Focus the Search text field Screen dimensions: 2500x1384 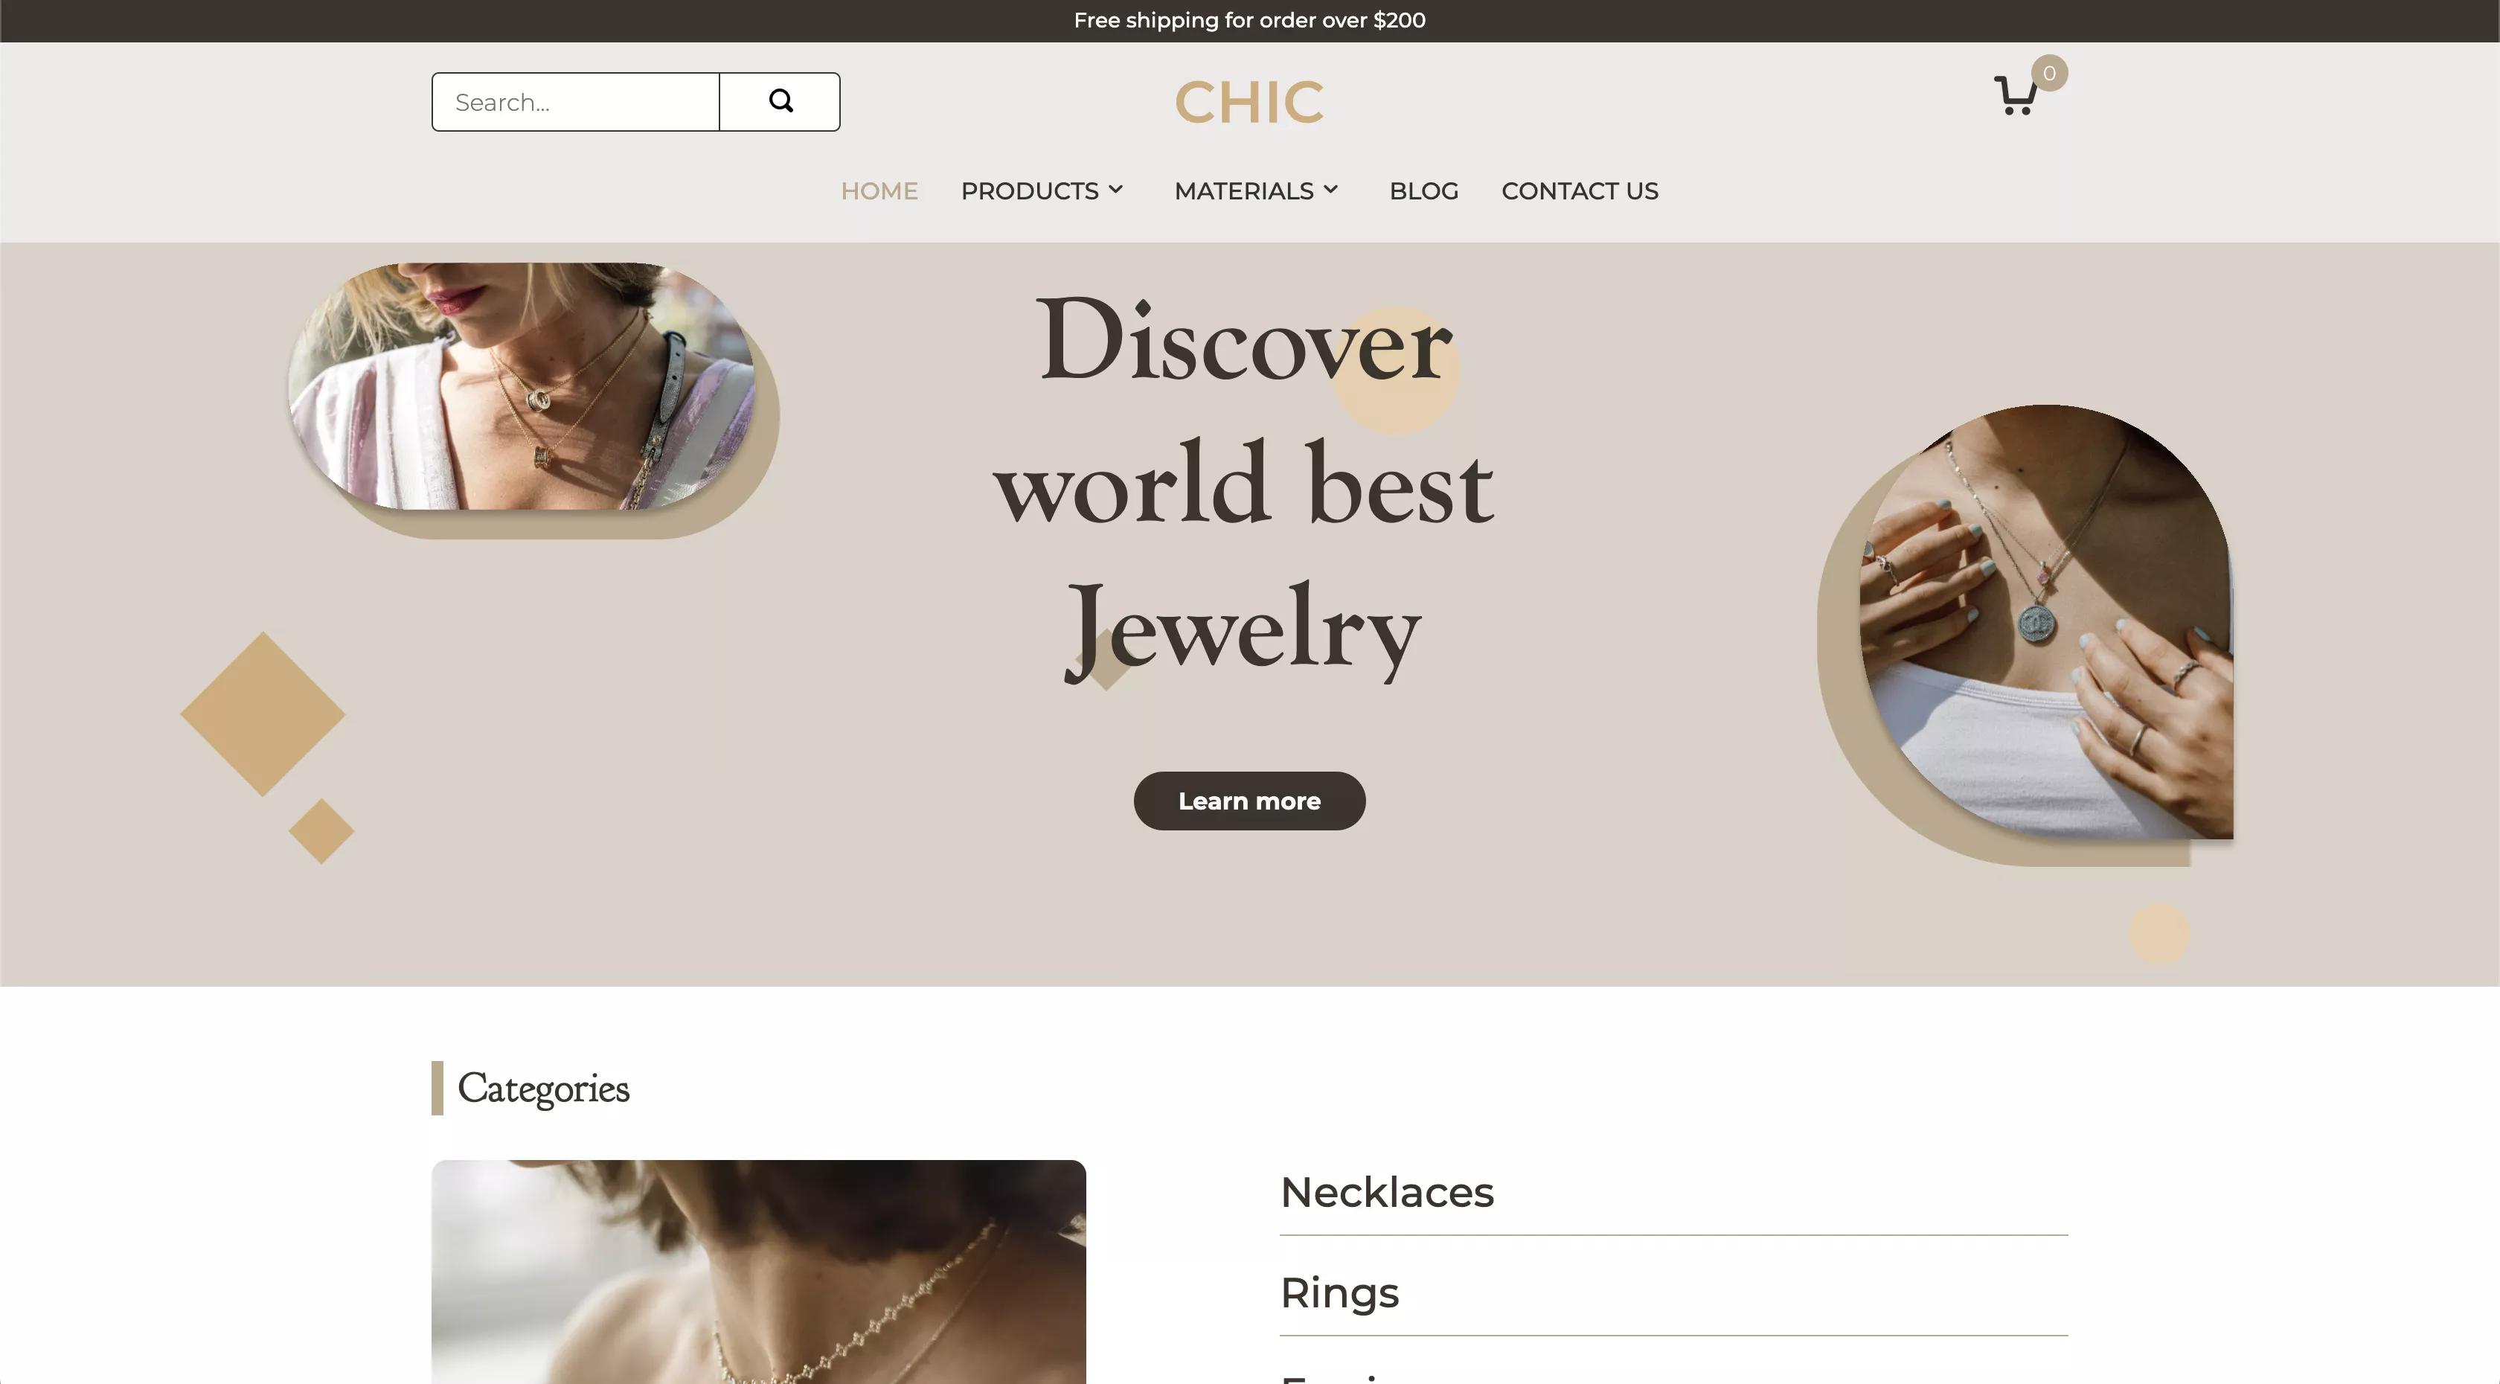(x=575, y=102)
